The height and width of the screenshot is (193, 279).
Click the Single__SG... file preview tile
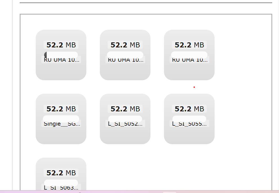(x=61, y=119)
